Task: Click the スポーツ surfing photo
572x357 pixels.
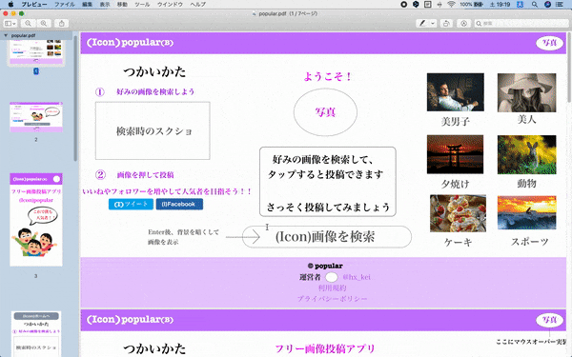Action: coord(527,212)
